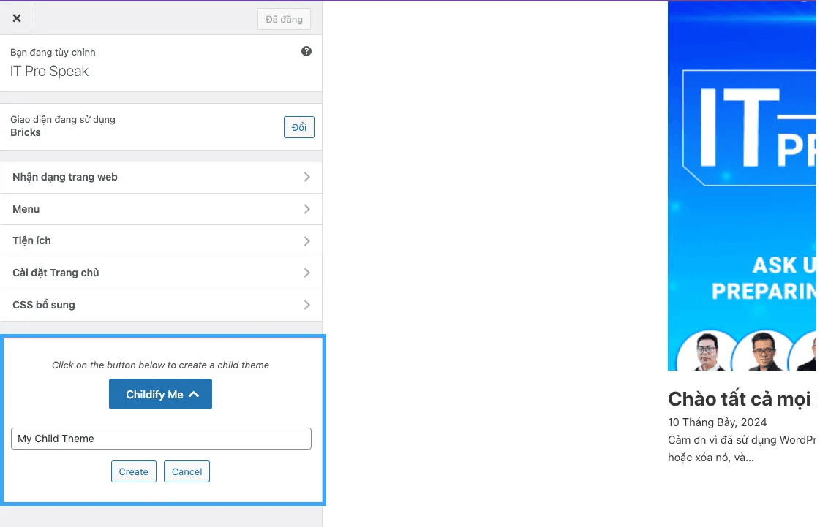Expand chevron beside CSS bổ sung
Screen dimensions: 820x527
pos(307,305)
